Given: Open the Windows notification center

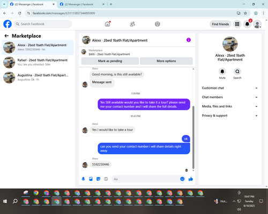Looking at the screenshot, I should pos(261,201).
